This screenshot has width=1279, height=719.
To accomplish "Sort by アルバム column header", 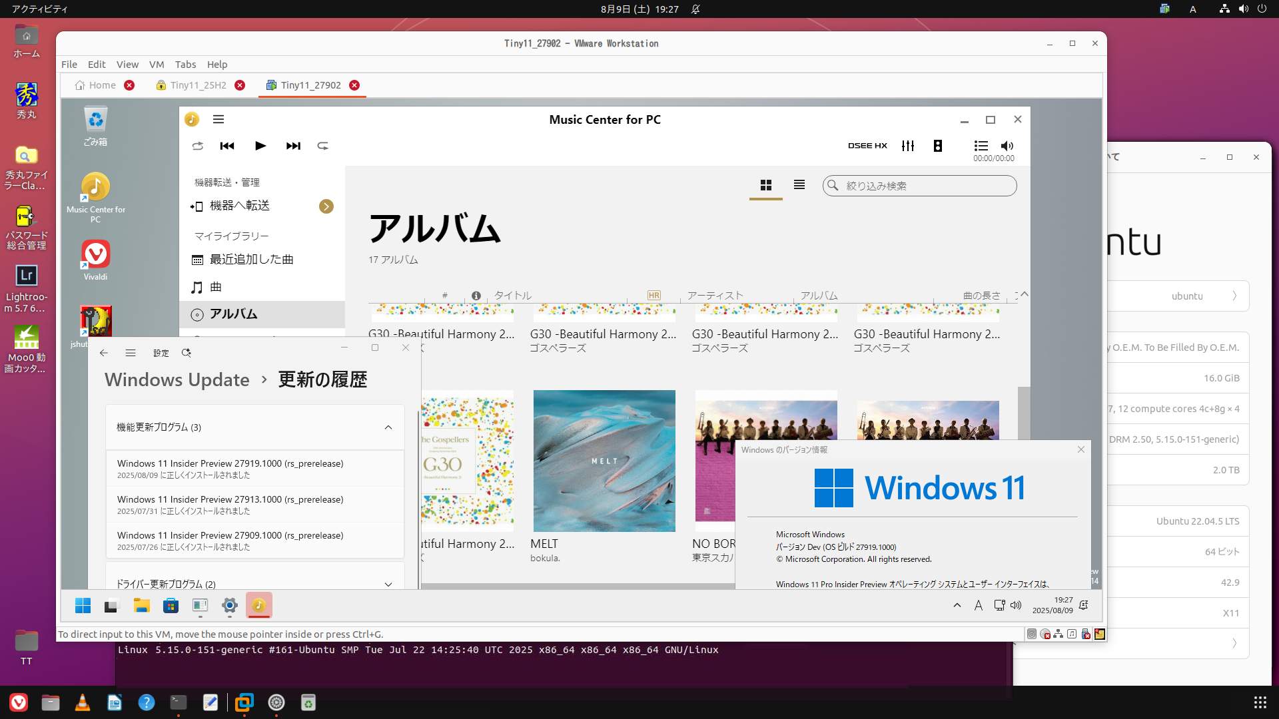I will click(819, 296).
